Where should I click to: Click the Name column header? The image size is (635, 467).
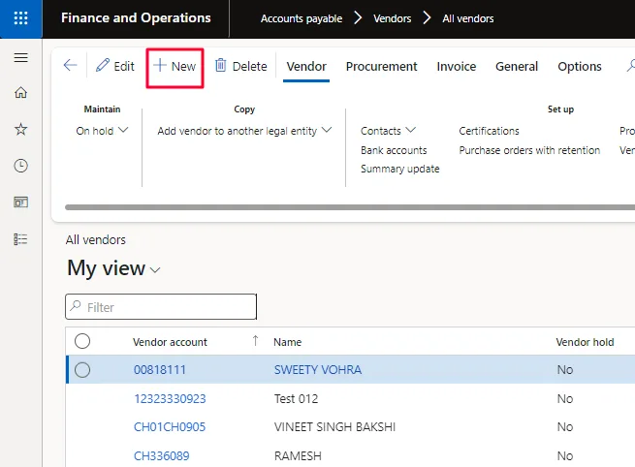287,342
